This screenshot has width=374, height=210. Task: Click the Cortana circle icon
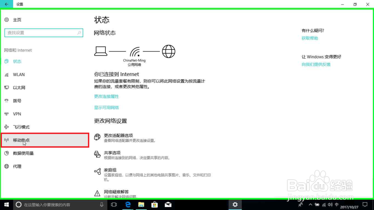19,204
